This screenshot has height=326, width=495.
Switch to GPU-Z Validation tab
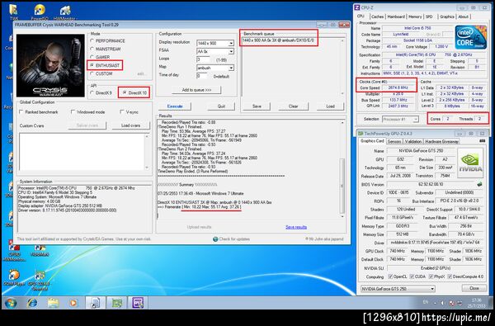[x=413, y=141]
